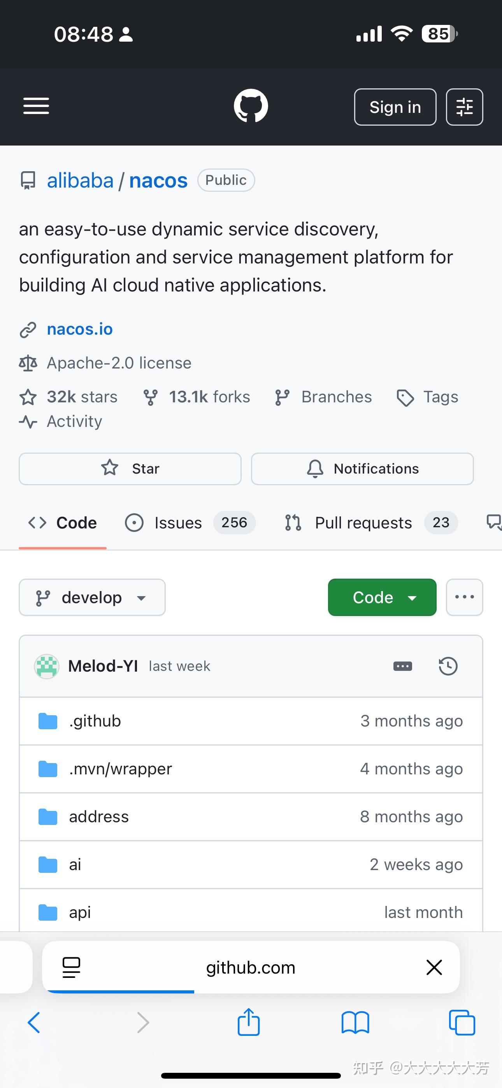This screenshot has height=1088, width=502.
Task: Stop page loading with X icon
Action: pyautogui.click(x=434, y=967)
